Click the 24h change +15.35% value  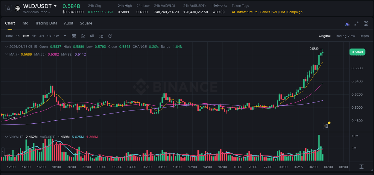(107, 12)
